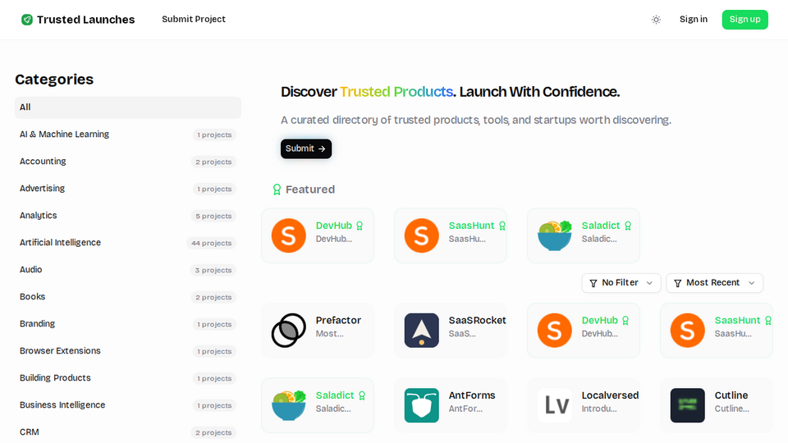The image size is (788, 443).
Task: Click the Trusted Launches shield logo icon
Action: (x=27, y=20)
